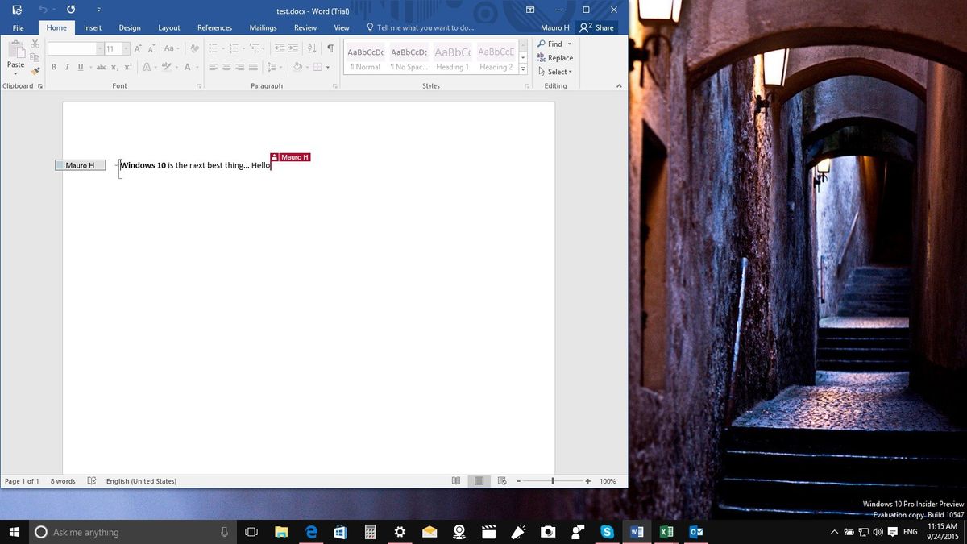The height and width of the screenshot is (544, 967).
Task: Switch to the Mailings ribbon tab
Action: pyautogui.click(x=263, y=27)
